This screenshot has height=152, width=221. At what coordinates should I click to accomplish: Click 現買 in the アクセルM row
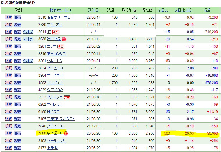[x=9, y=68]
